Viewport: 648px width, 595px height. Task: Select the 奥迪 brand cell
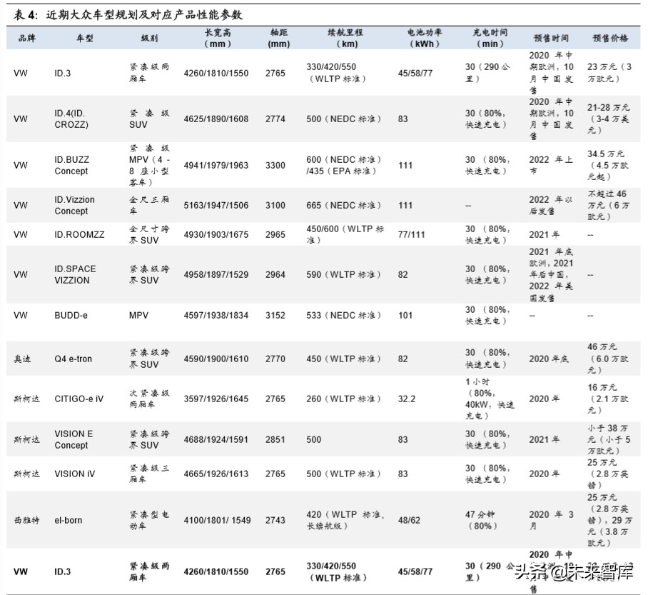coord(20,359)
